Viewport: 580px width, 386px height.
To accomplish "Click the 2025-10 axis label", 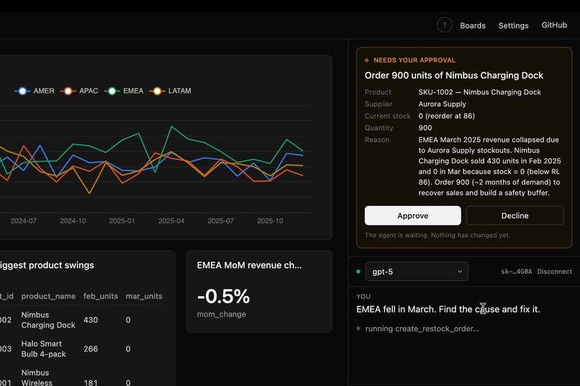I will (x=270, y=221).
